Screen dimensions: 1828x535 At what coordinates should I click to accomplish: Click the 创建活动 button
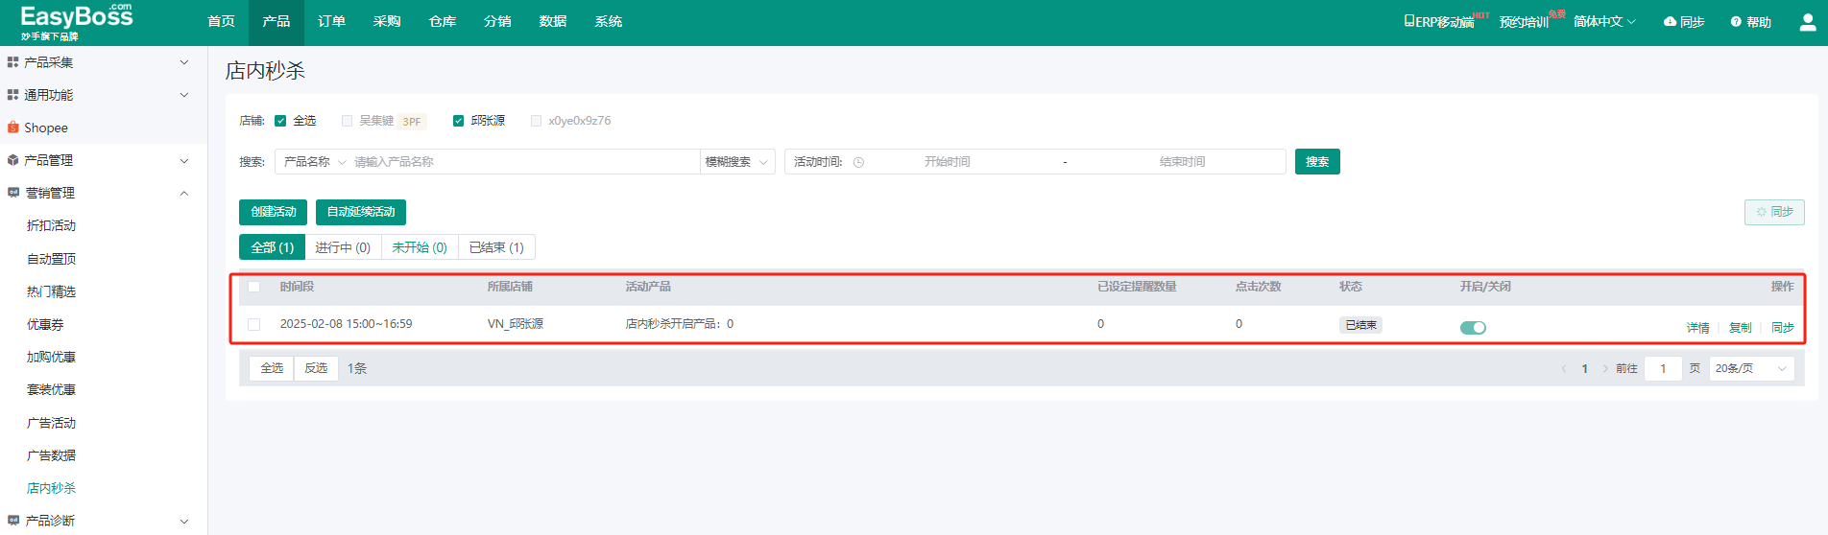point(274,212)
